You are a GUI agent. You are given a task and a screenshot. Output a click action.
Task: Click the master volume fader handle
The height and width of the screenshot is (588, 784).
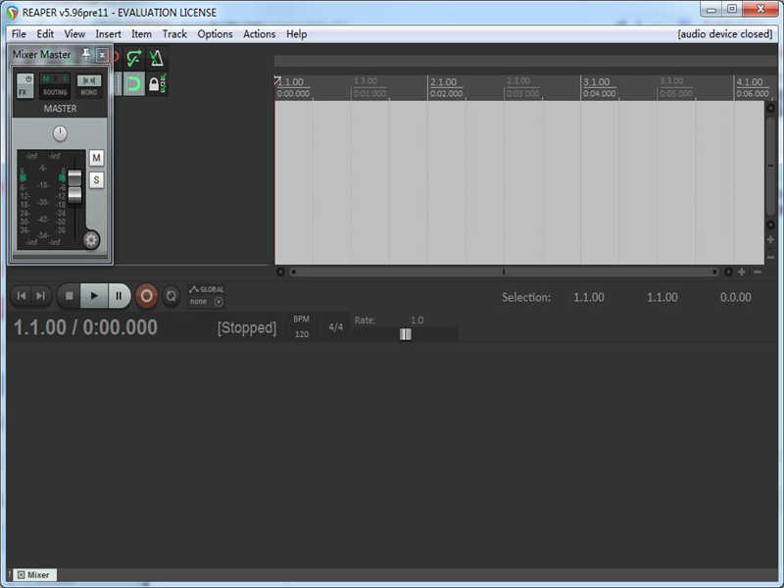click(74, 186)
